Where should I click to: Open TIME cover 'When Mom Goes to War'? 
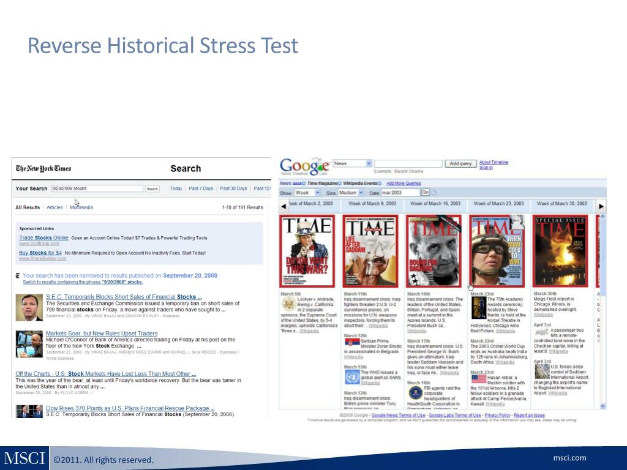coord(497,251)
